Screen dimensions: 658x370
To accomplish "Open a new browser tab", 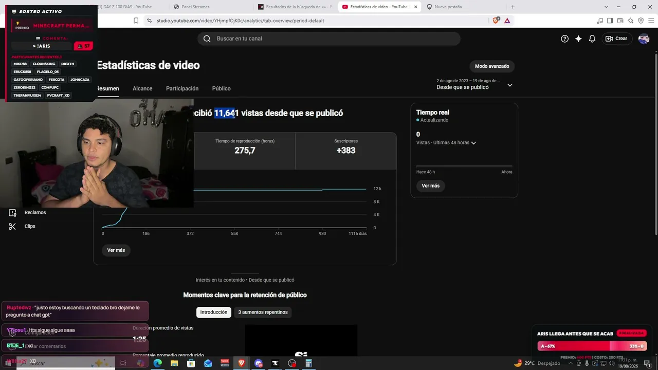I will [513, 7].
